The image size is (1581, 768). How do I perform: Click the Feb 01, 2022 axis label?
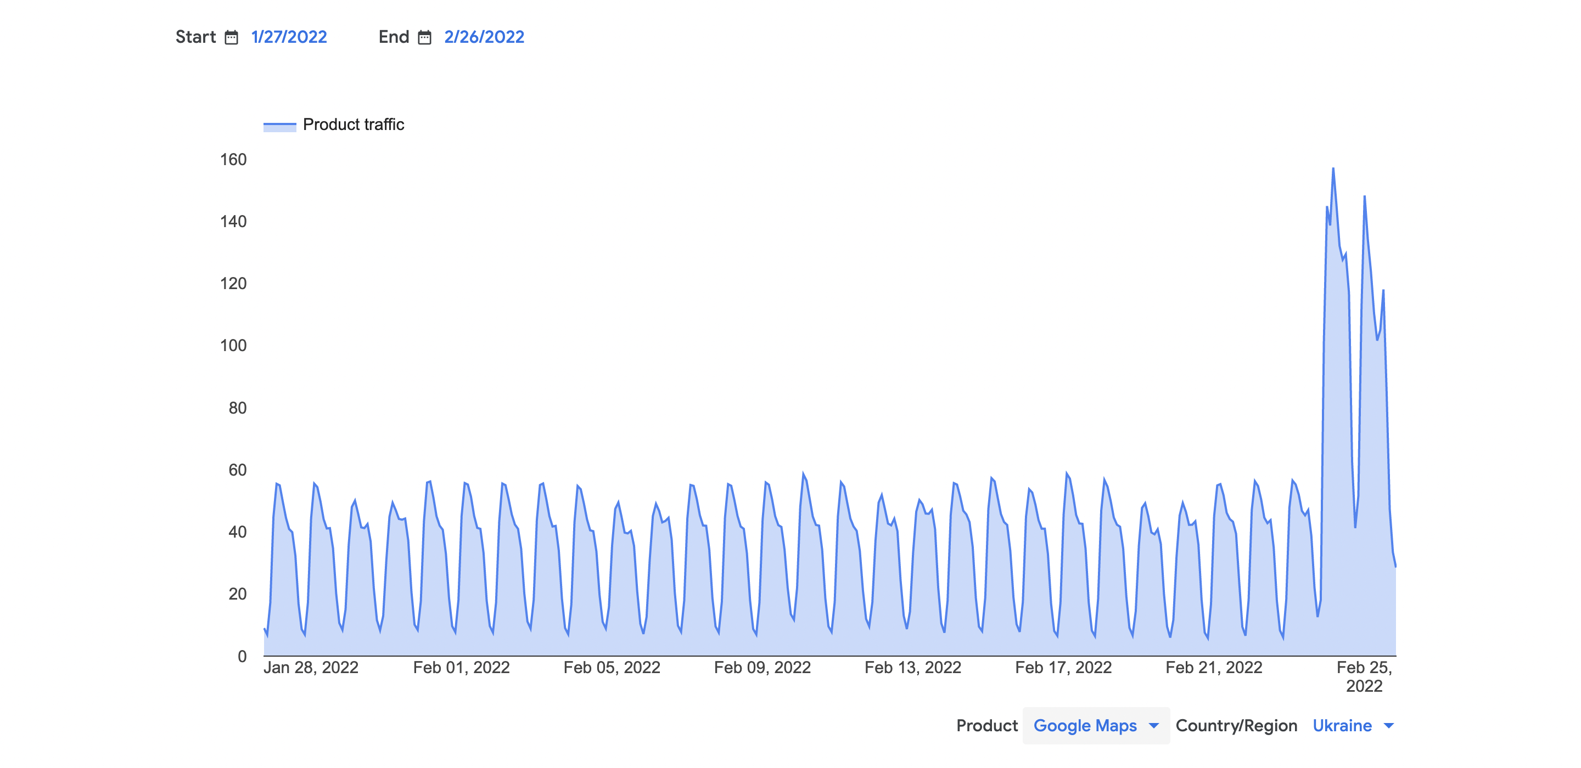(461, 668)
